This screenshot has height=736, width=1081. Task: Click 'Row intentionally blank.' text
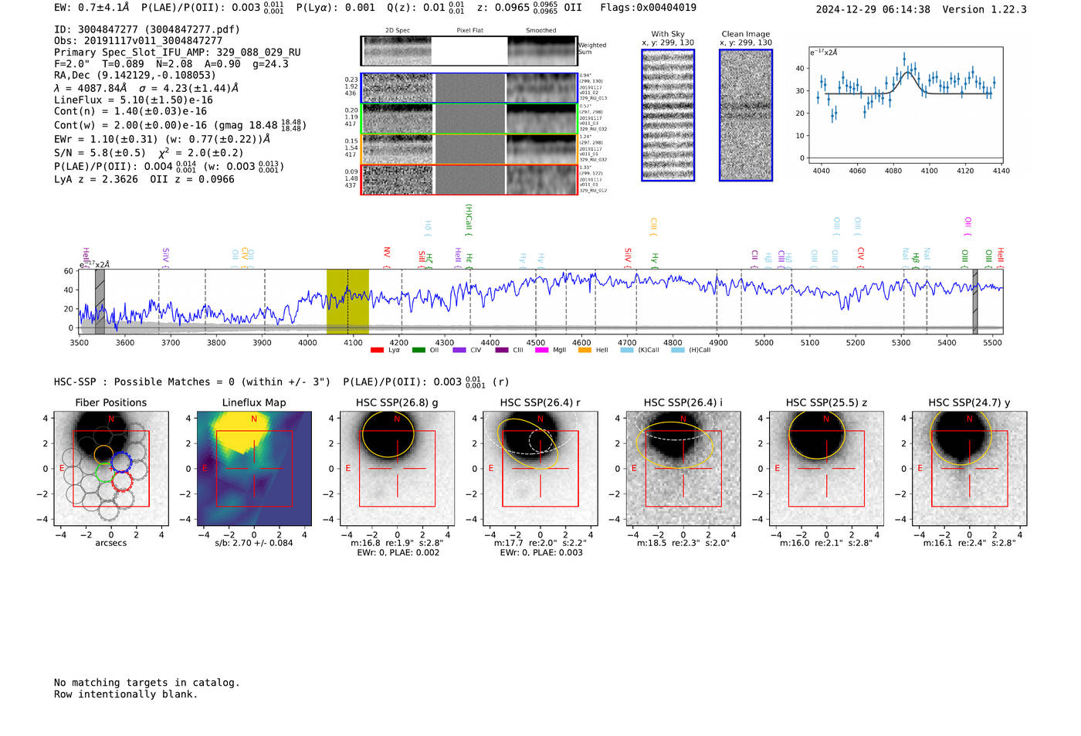tap(126, 694)
